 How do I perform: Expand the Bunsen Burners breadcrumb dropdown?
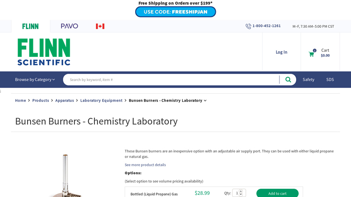[205, 101]
